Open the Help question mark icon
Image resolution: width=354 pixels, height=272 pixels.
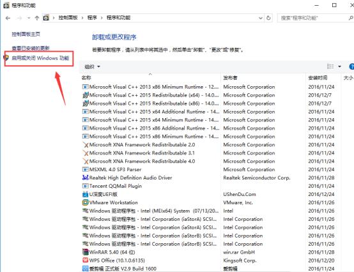[351, 66]
